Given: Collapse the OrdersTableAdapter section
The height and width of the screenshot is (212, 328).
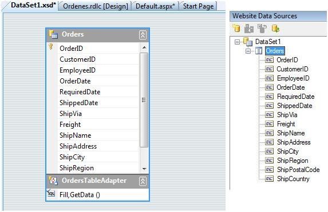Looking at the screenshot, I should click(x=143, y=181).
